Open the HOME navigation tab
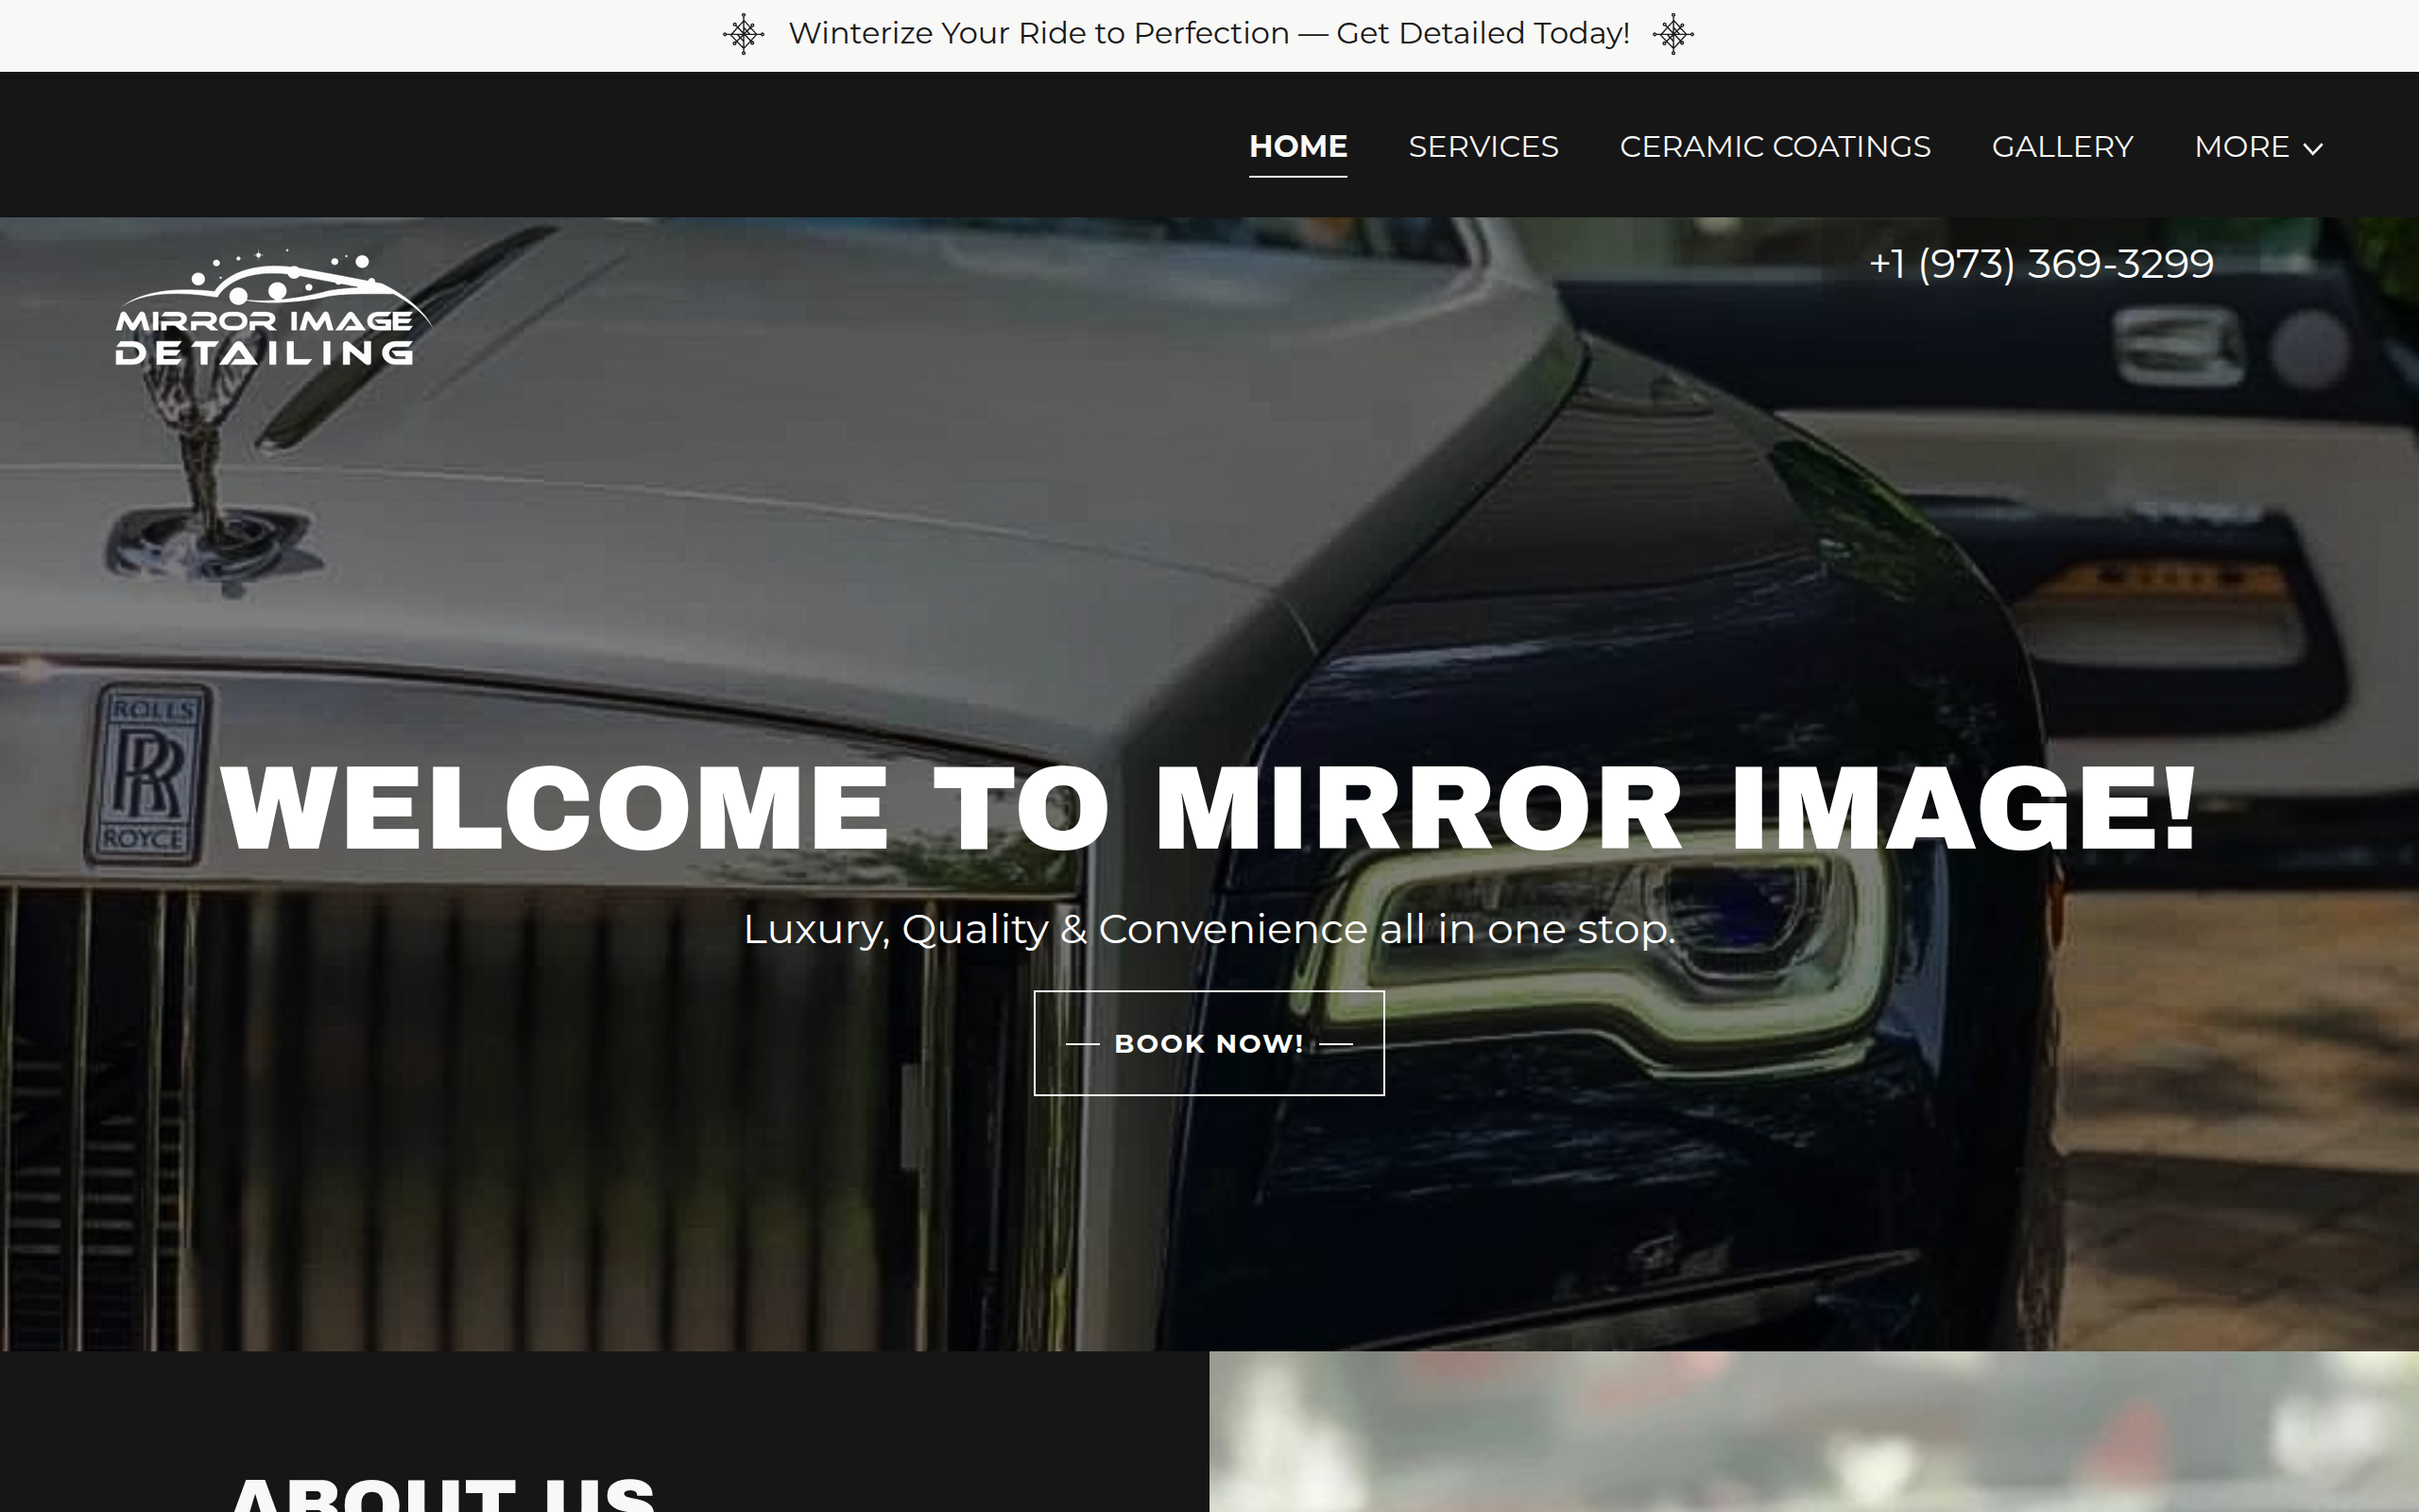Image resolution: width=2419 pixels, height=1512 pixels. [x=1296, y=146]
